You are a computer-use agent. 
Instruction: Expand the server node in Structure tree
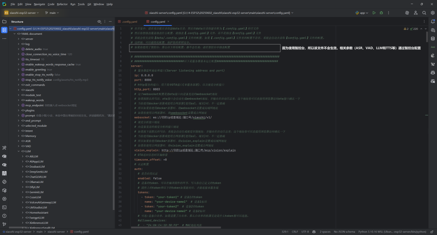coord(19,39)
